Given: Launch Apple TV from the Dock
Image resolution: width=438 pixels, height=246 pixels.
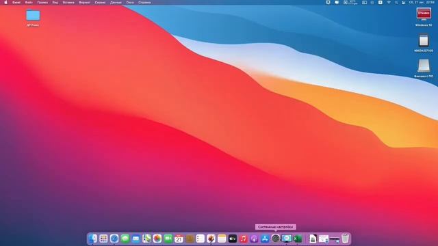Looking at the screenshot, I should tap(233, 238).
